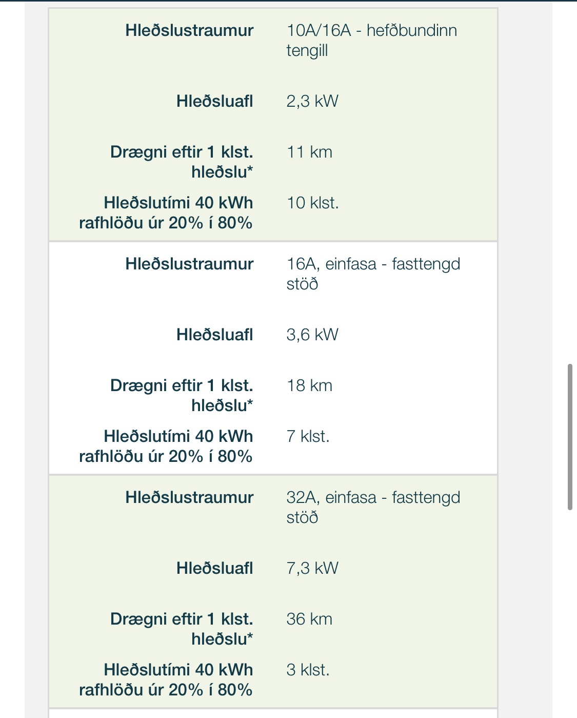The height and width of the screenshot is (718, 577).
Task: Click the "11 km" range value
Action: click(309, 152)
